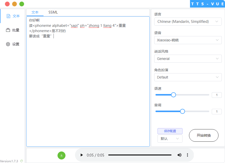Click the refresh icon next to Version:1.7.3
This screenshot has width=225, height=163.
tap(21, 161)
